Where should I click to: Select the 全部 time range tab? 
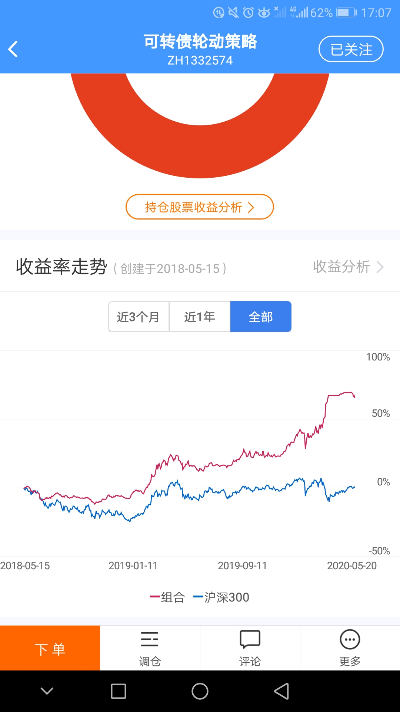coord(261,317)
